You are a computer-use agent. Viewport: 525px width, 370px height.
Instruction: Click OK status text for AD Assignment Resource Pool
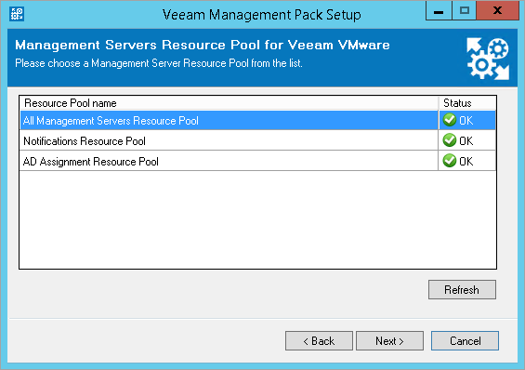point(466,162)
